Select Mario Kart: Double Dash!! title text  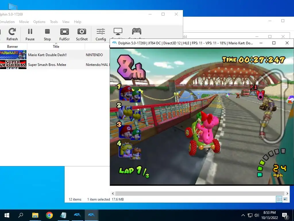tap(47, 55)
